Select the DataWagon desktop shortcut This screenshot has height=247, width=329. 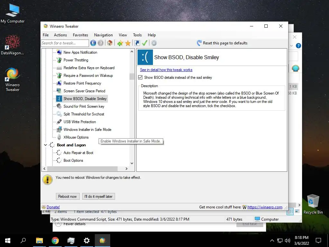pyautogui.click(x=13, y=45)
